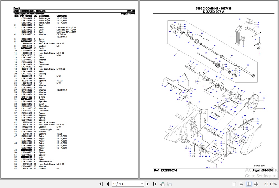The width and height of the screenshot is (279, 188).
Task: Click the 'OPTIONAL' comment for item 4
Action: [62, 34]
